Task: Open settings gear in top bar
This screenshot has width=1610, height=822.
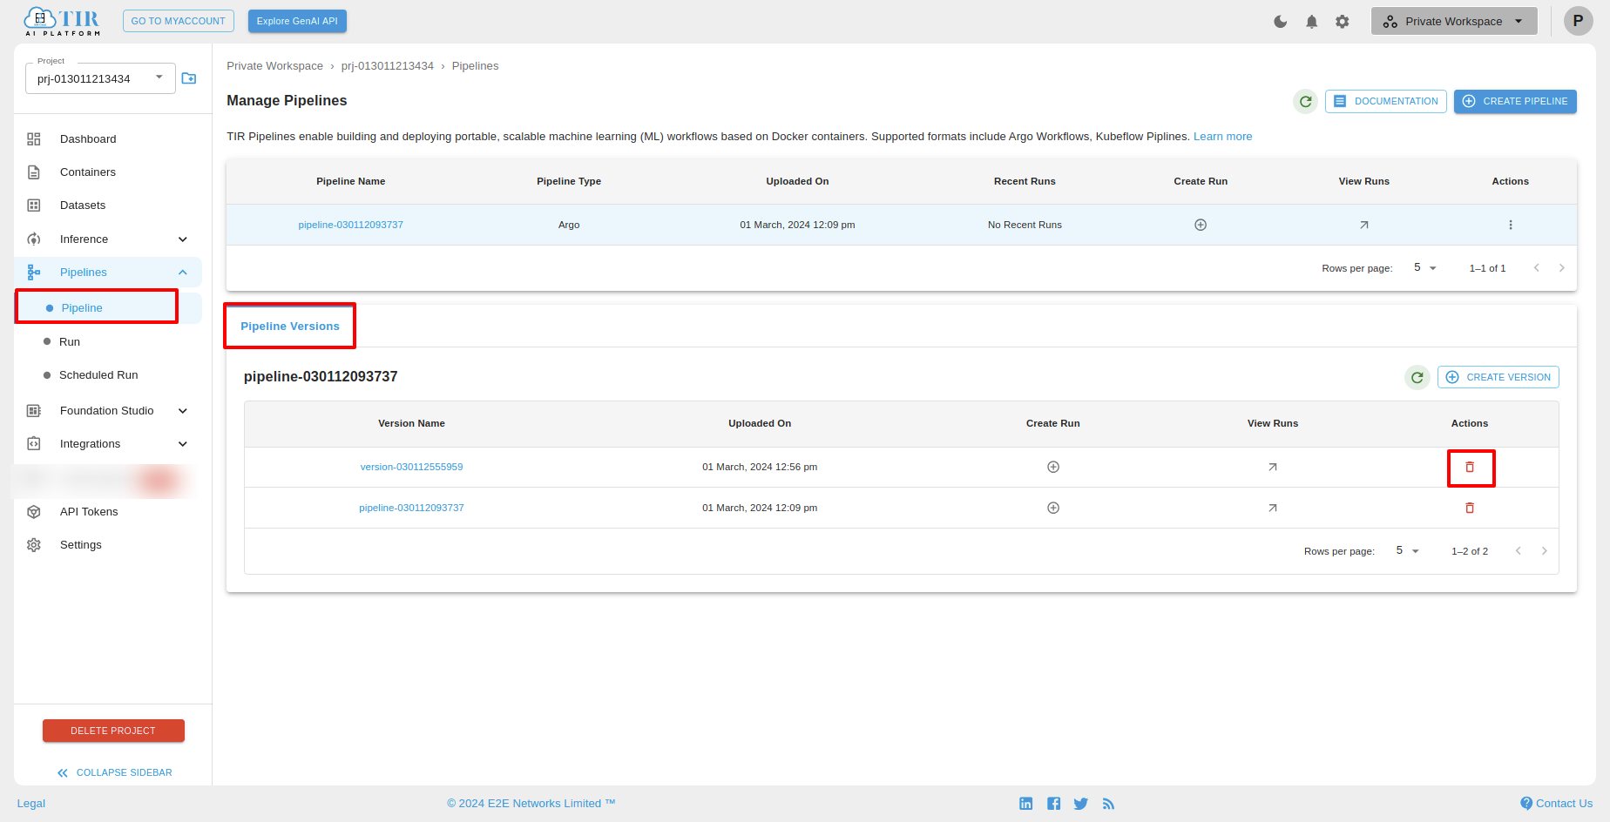Action: coord(1343,22)
